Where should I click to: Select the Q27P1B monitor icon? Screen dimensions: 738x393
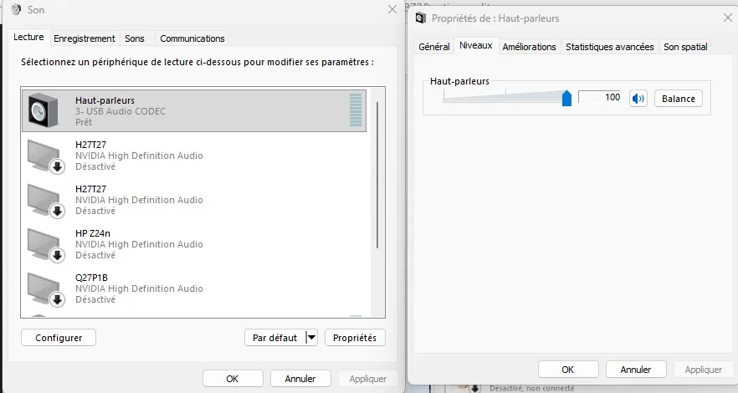[45, 288]
